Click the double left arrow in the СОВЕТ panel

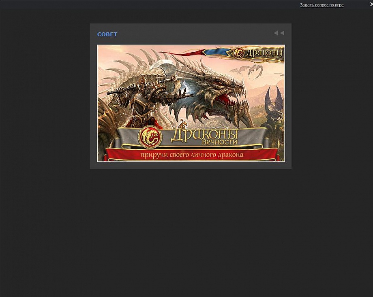[279, 33]
